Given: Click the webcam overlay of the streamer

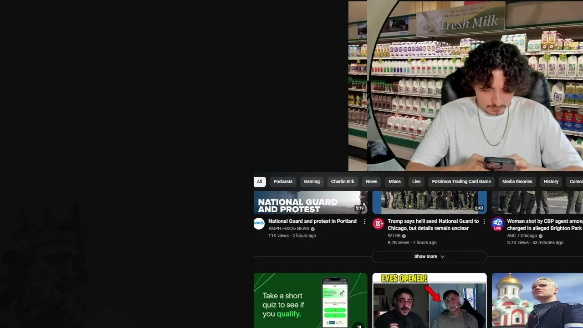Looking at the screenshot, I should tap(465, 86).
